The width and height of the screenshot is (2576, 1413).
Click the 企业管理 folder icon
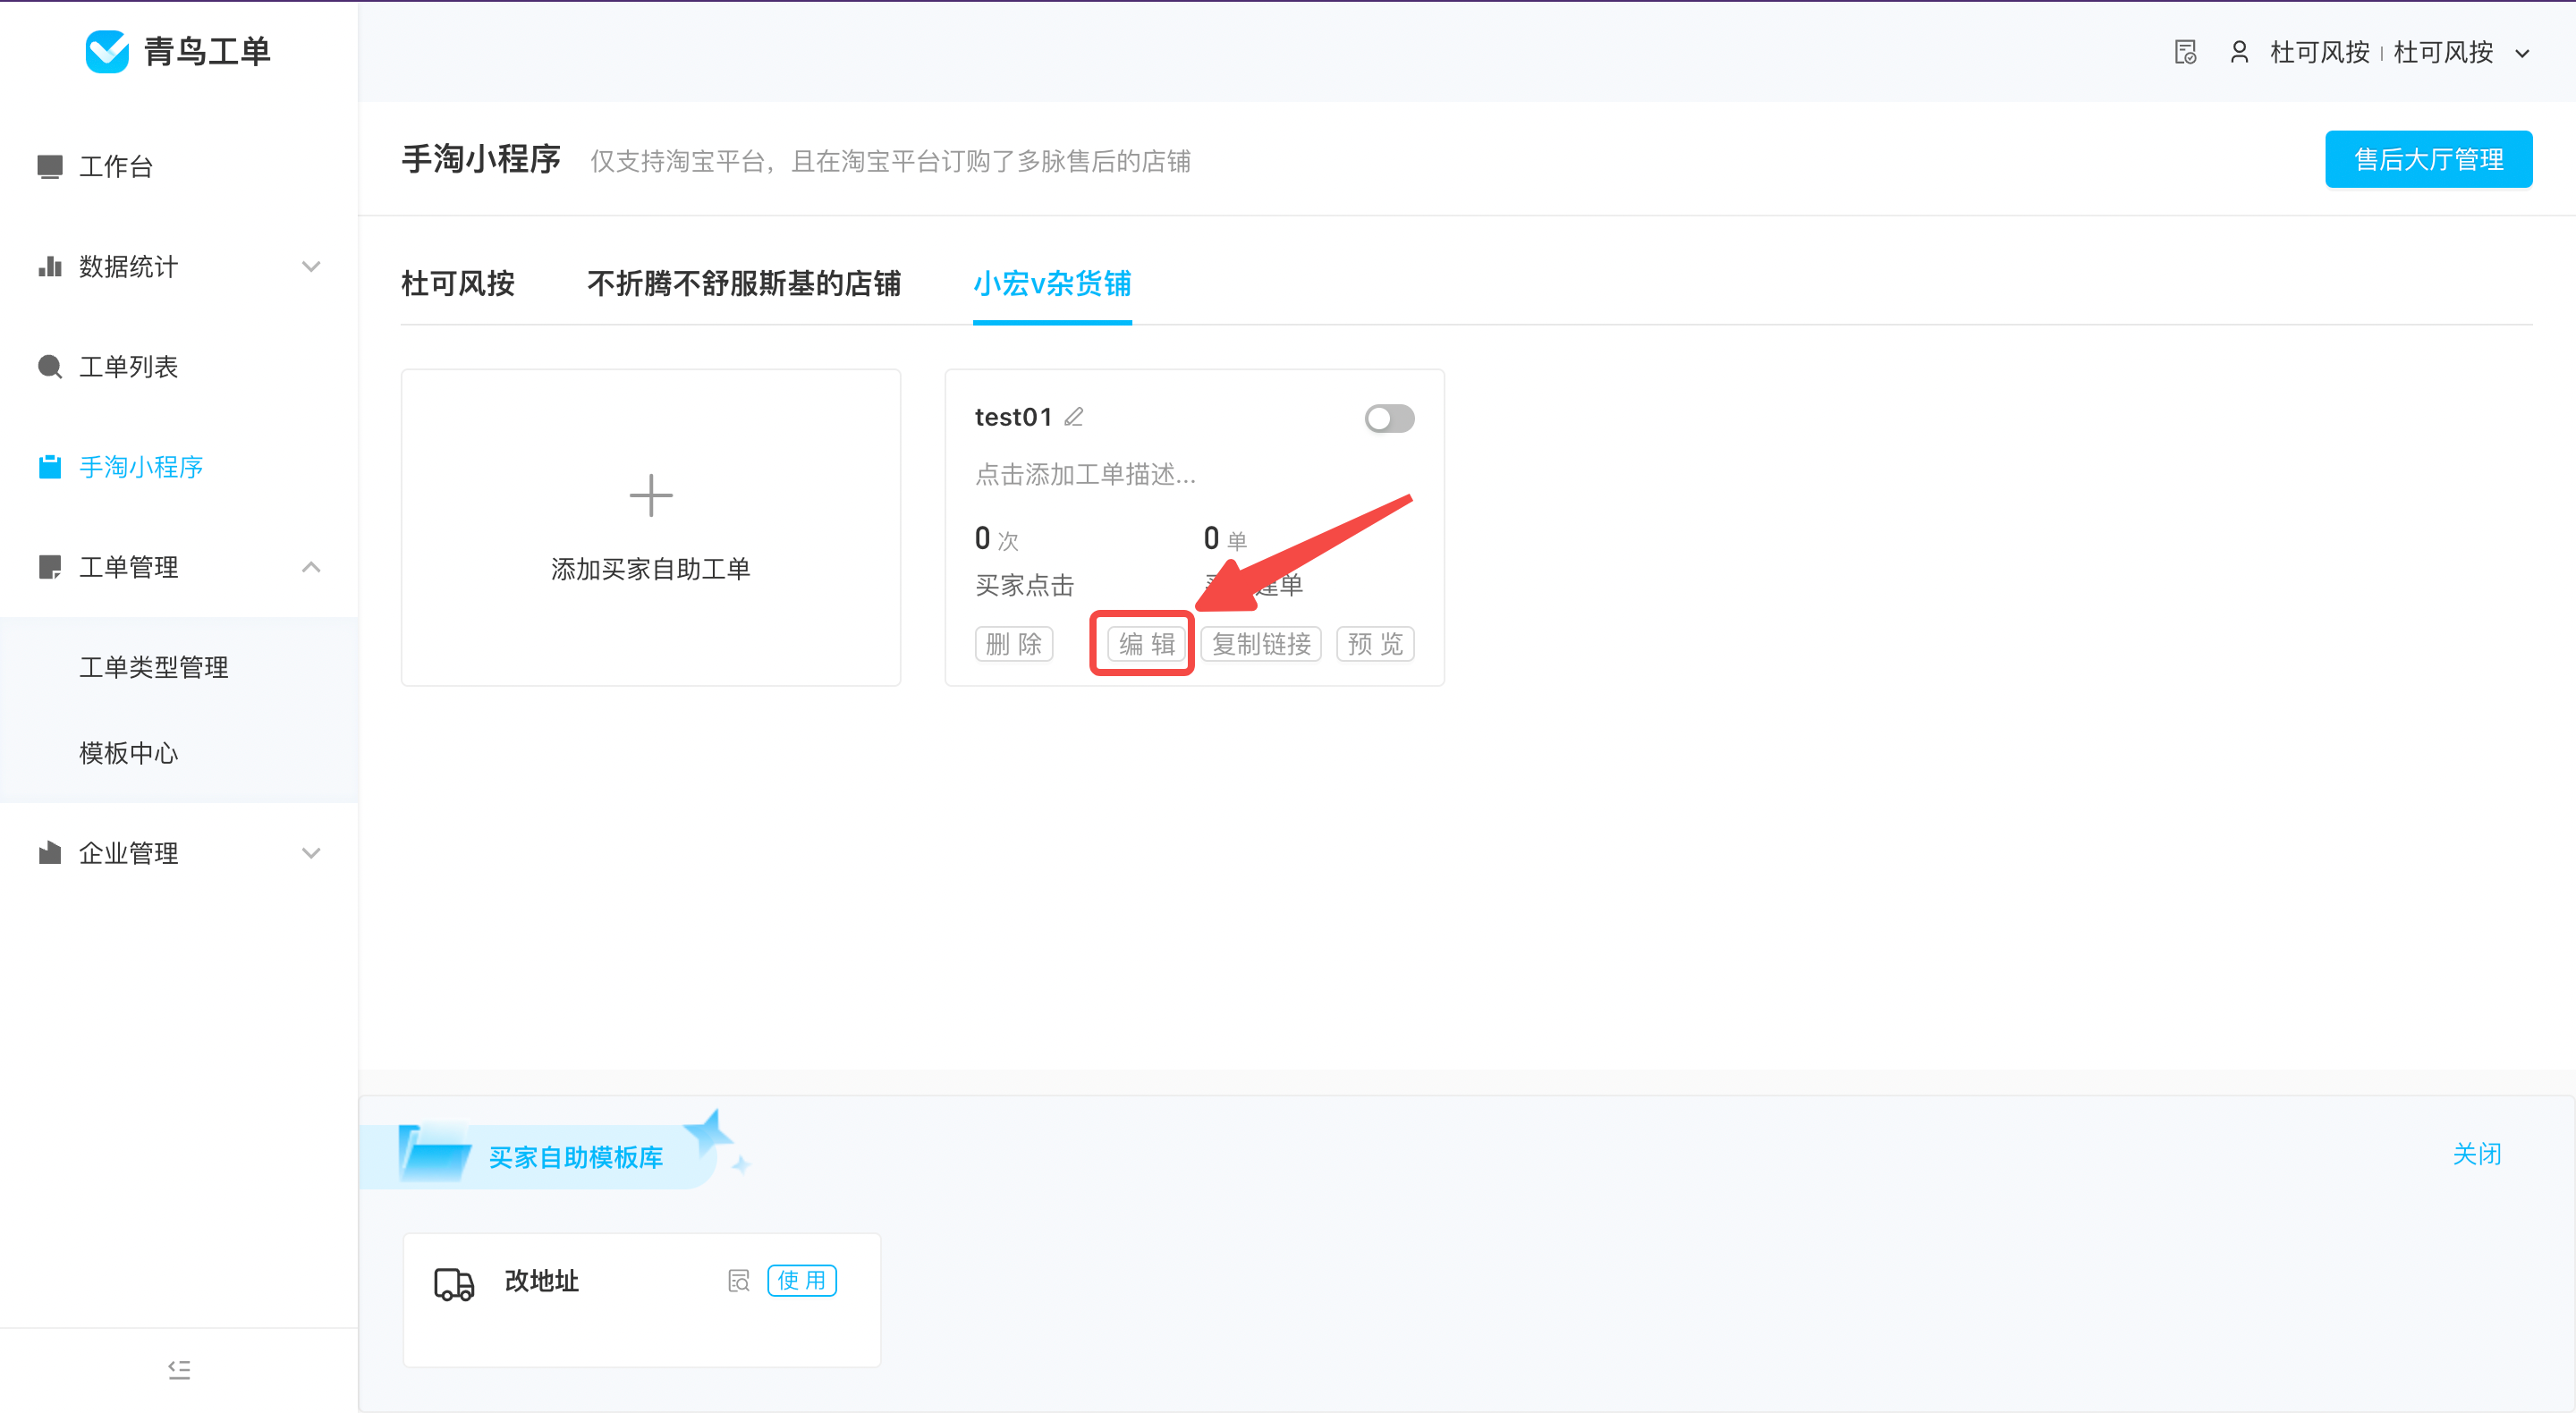[x=49, y=852]
